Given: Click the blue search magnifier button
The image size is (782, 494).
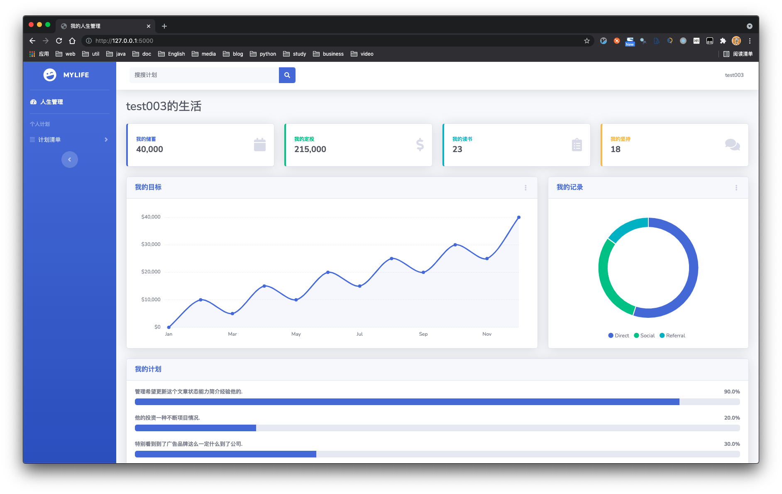Looking at the screenshot, I should 287,75.
